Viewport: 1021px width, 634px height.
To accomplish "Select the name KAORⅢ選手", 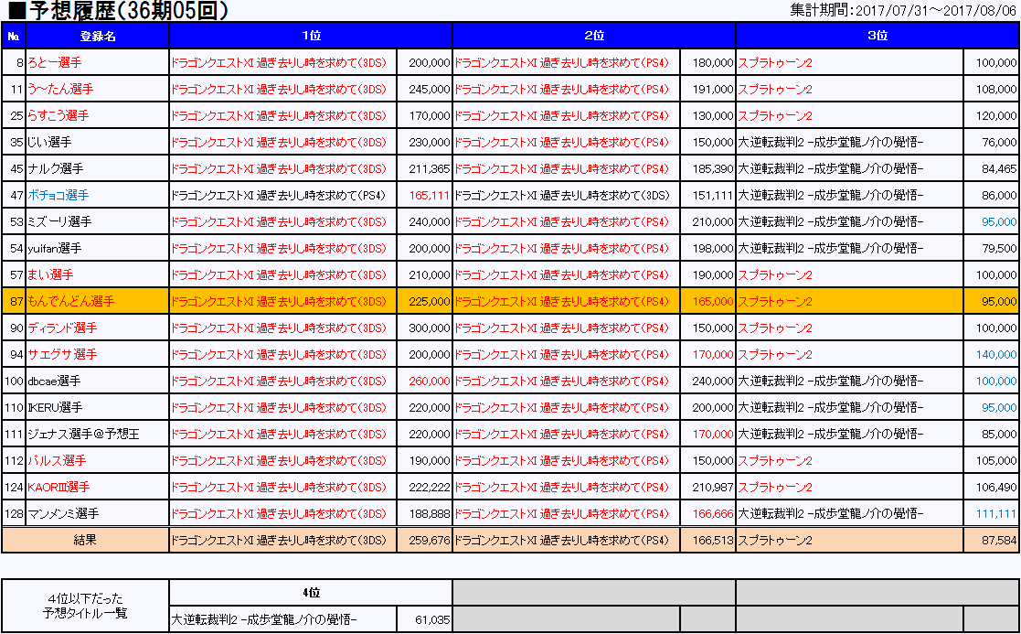I will [x=58, y=488].
